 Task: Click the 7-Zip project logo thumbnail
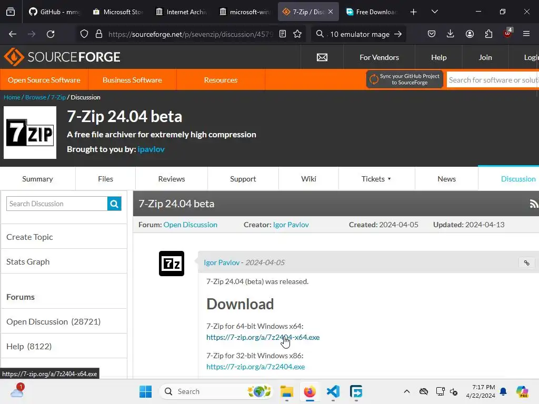click(x=30, y=133)
